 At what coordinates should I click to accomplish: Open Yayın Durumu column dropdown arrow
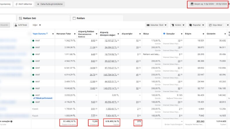click(x=53, y=34)
